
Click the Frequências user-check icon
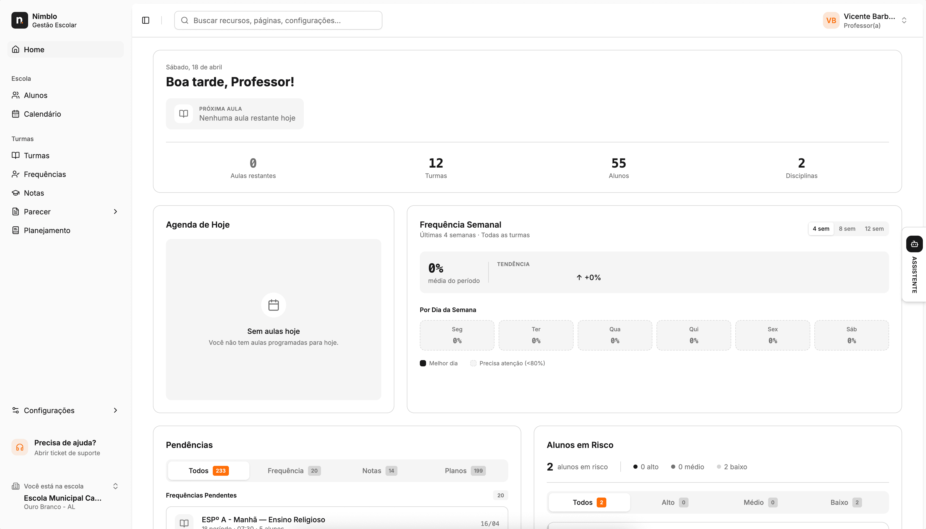(16, 174)
